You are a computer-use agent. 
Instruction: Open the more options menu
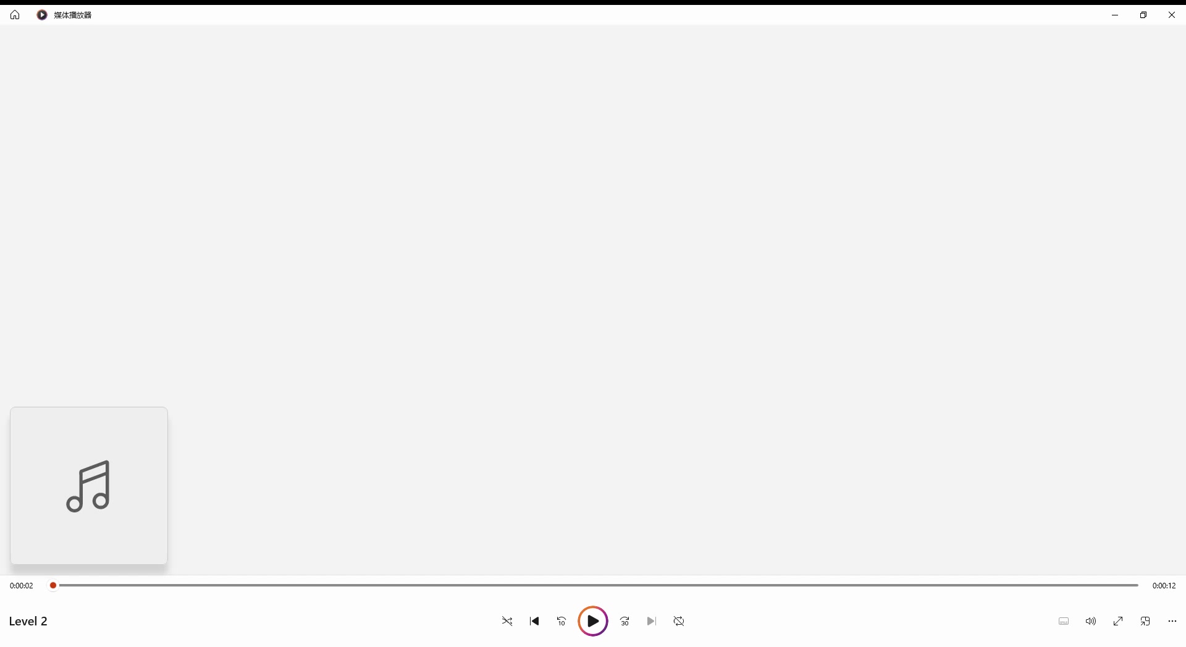(1172, 621)
